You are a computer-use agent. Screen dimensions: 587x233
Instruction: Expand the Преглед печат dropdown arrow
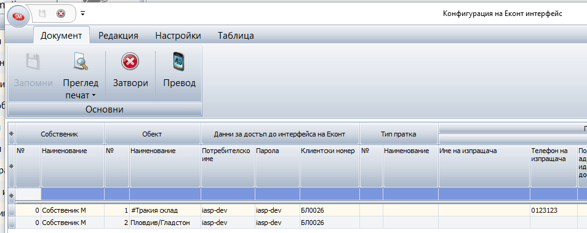click(94, 95)
